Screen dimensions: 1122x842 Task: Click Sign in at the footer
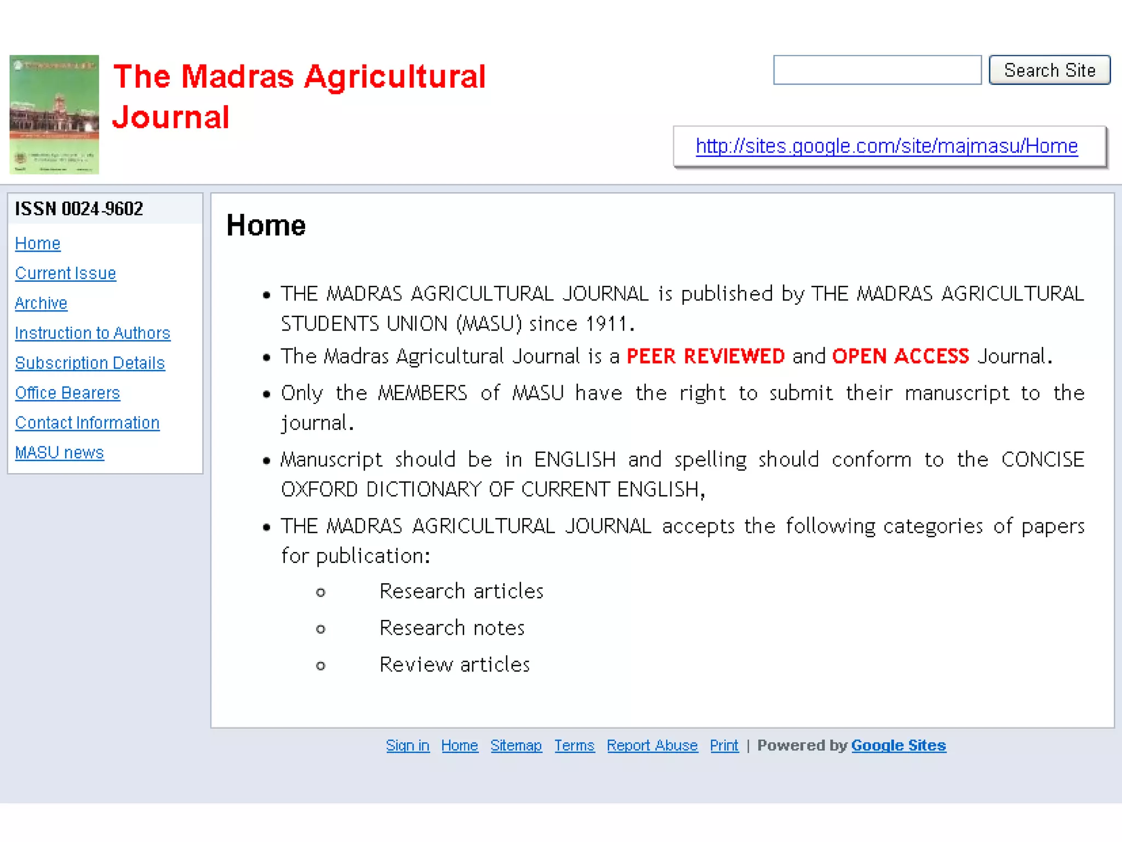coord(408,746)
